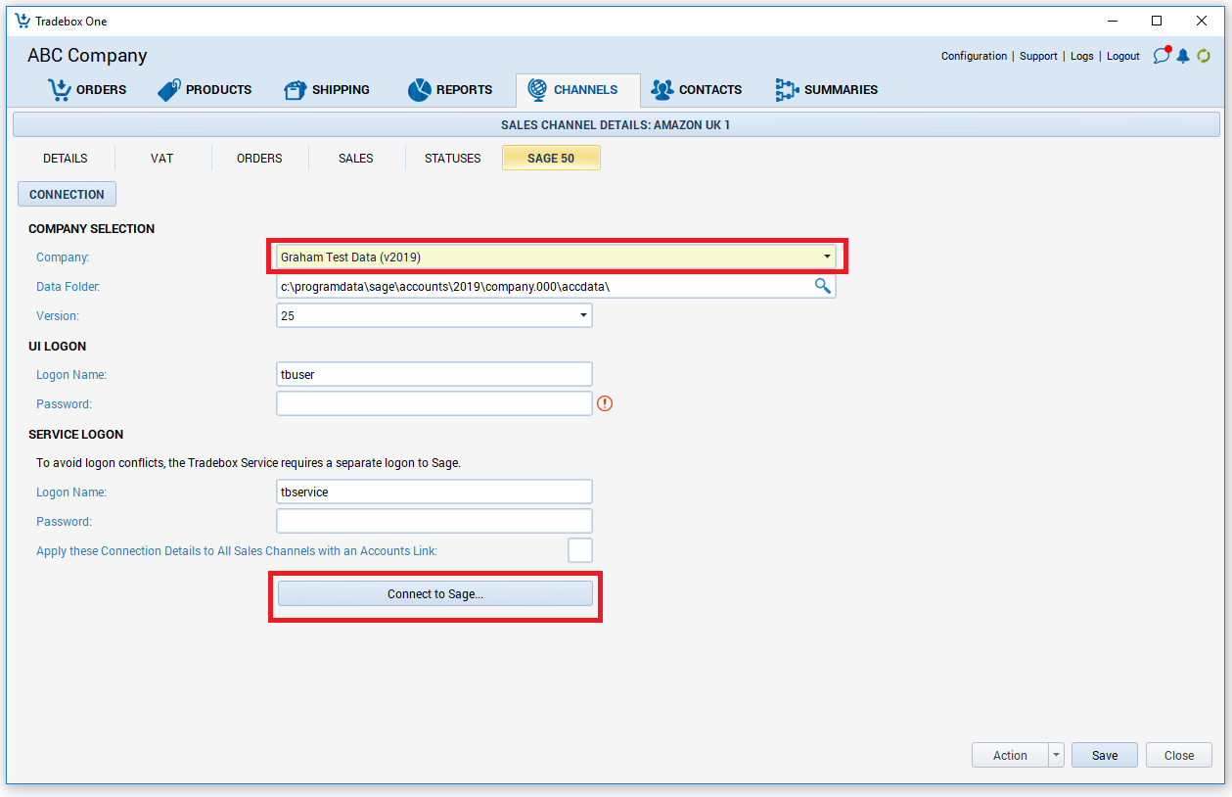1232x797 pixels.
Task: Tick Apply Connection Details to All checkbox
Action: pyautogui.click(x=580, y=550)
